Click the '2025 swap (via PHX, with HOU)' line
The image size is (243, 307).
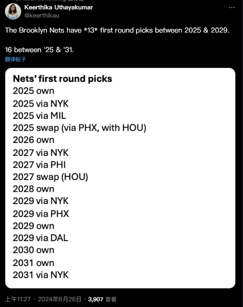[80, 128]
